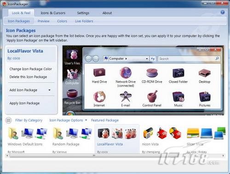Select the Hard Drive icon in preview

click(x=99, y=72)
